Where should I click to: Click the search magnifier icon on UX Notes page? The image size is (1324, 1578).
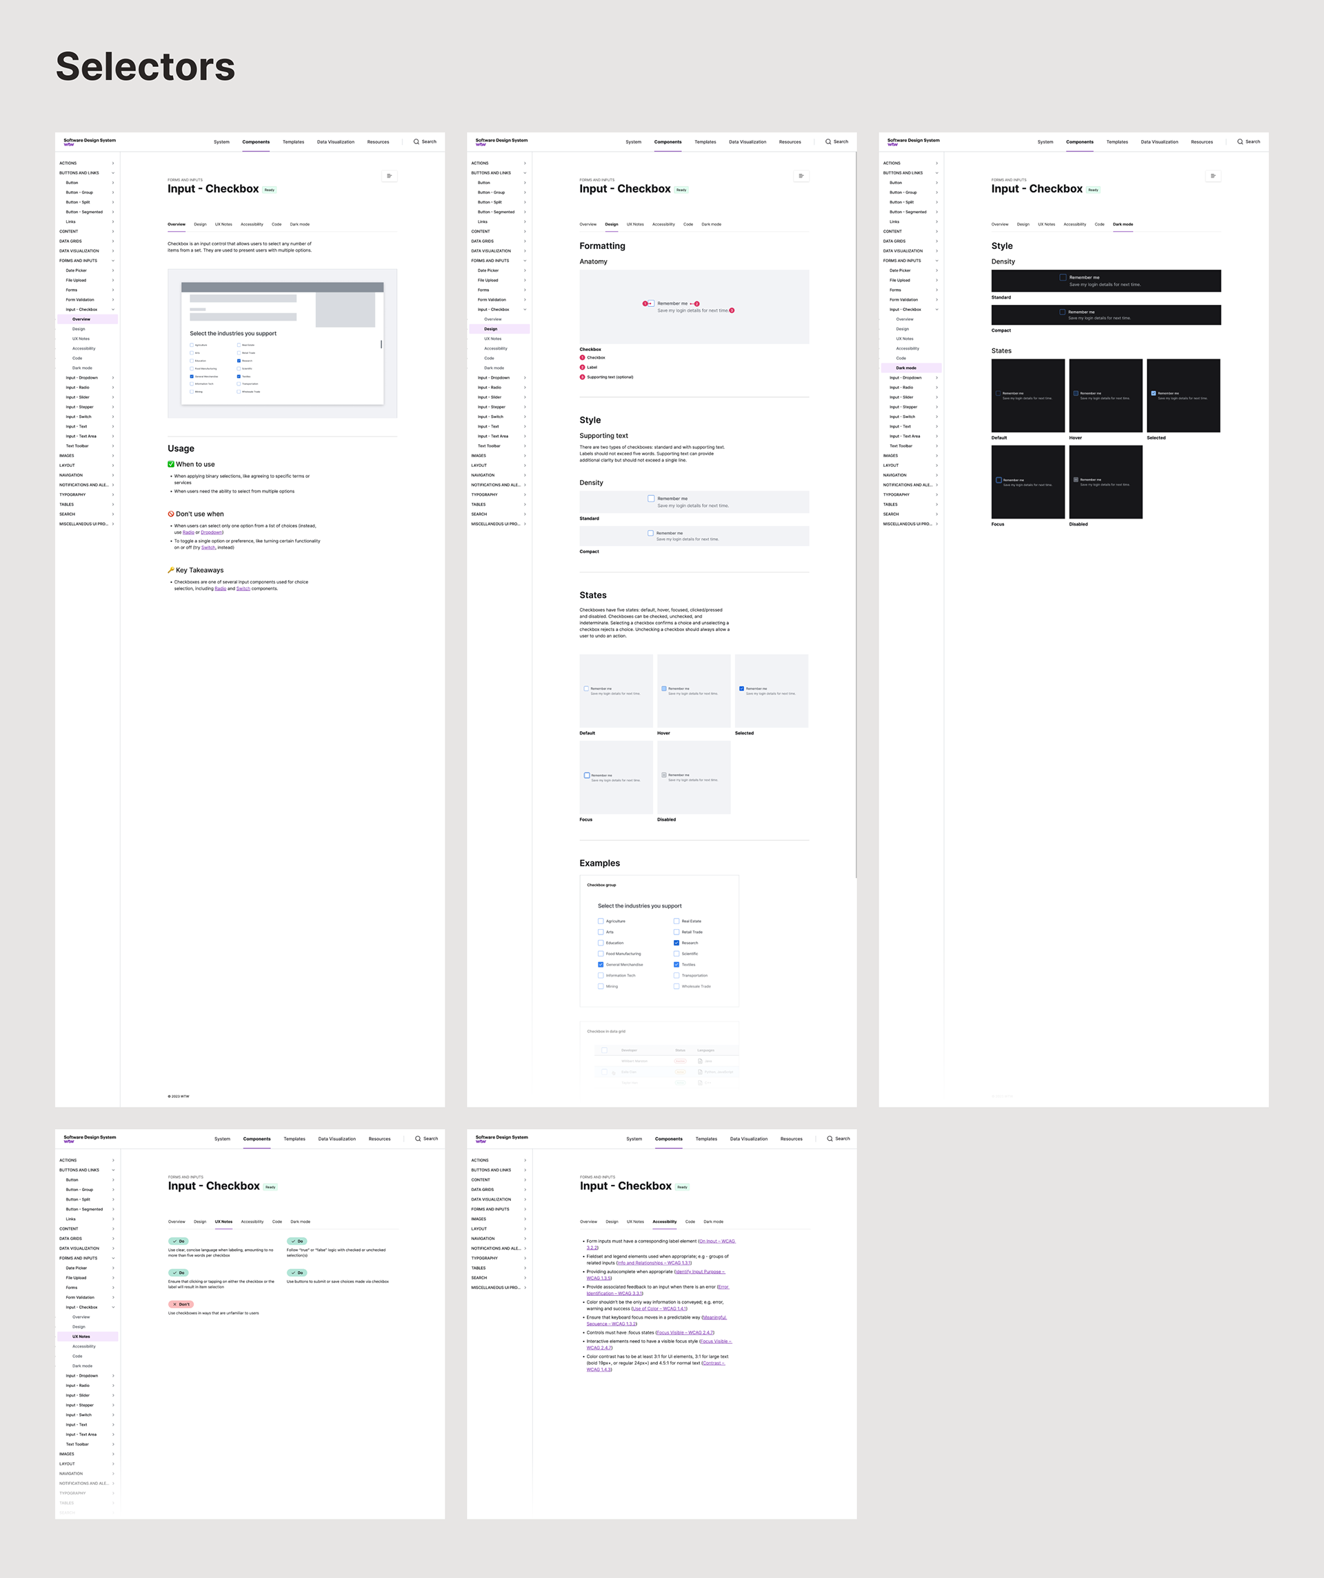[418, 1139]
